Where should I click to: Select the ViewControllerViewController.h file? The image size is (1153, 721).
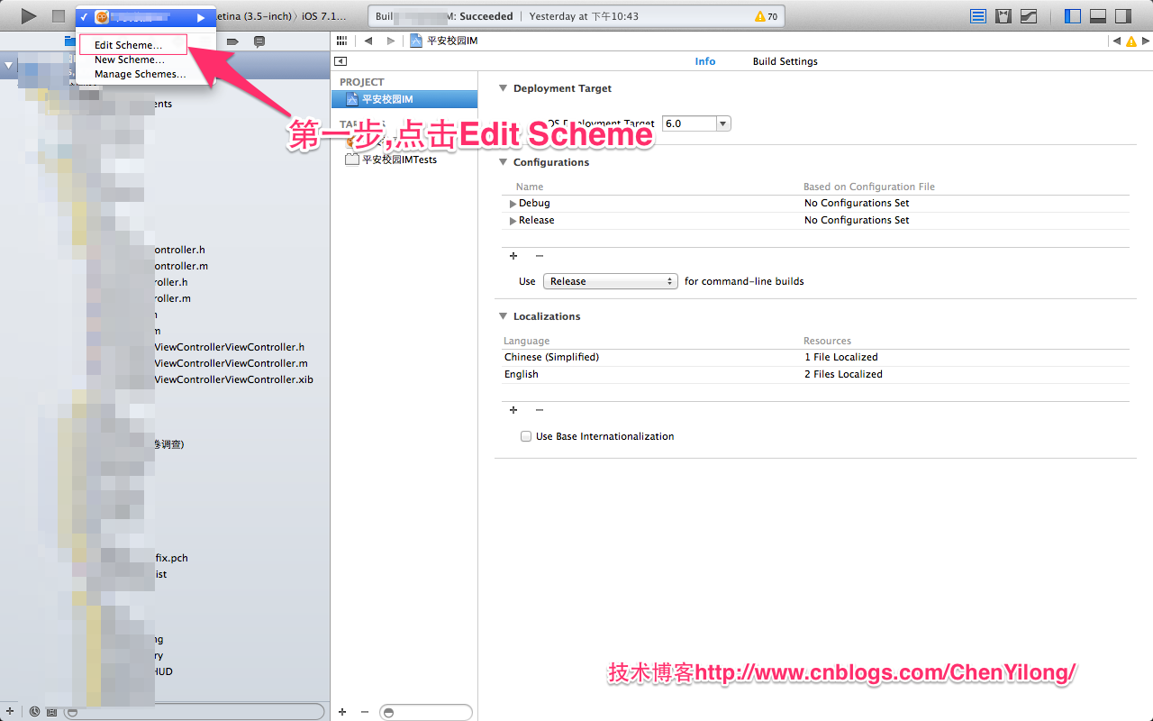pyautogui.click(x=229, y=347)
